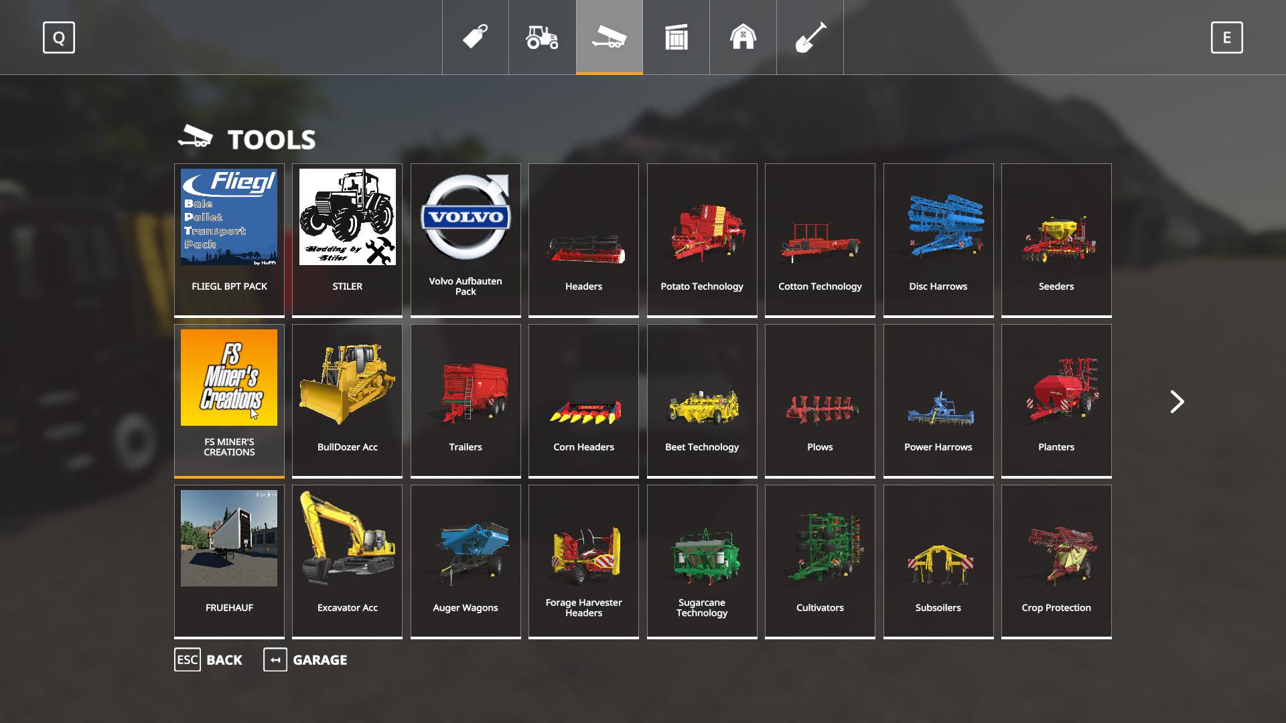Open the Garage button

coord(305,659)
